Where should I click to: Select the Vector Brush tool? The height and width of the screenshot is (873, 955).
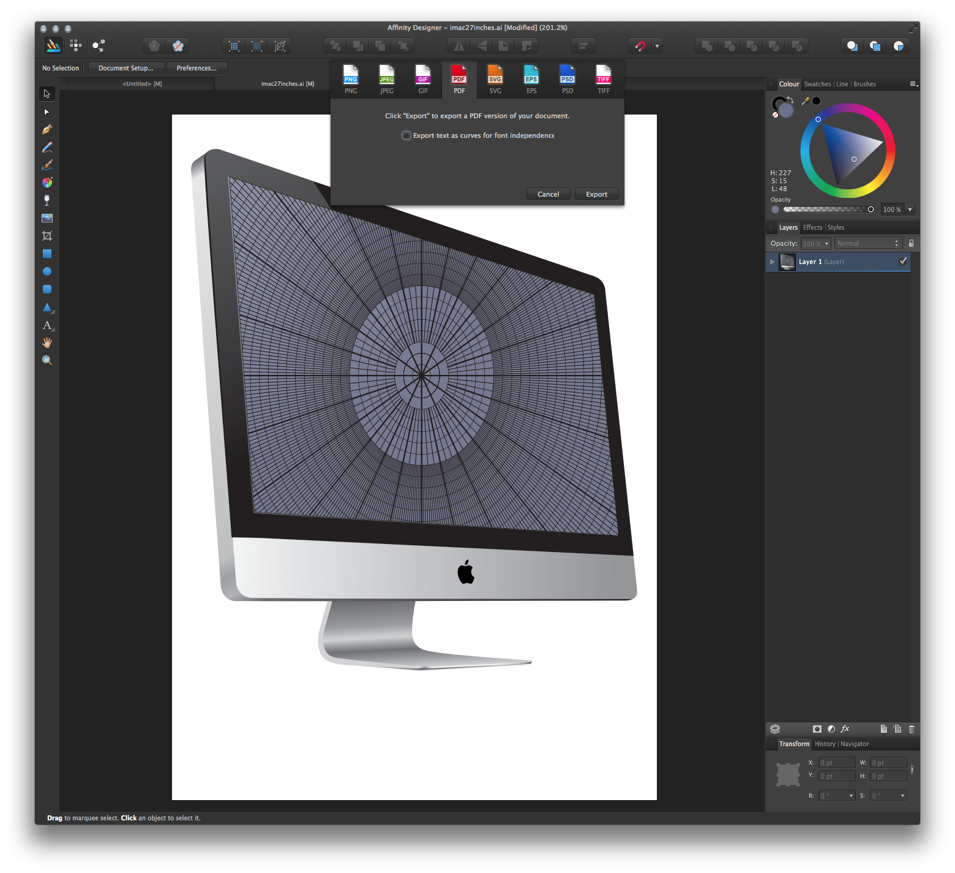(x=47, y=165)
